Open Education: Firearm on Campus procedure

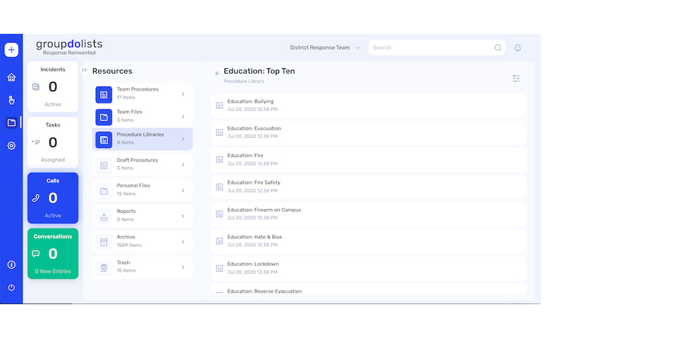tap(368, 214)
